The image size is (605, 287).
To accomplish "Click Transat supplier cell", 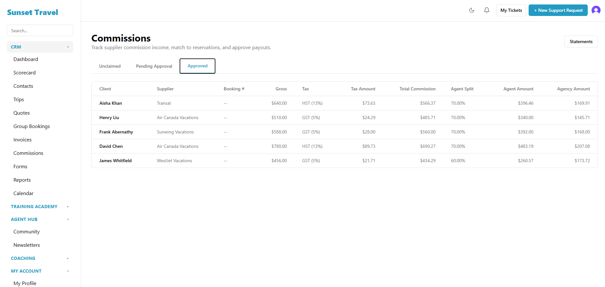I will tap(164, 103).
